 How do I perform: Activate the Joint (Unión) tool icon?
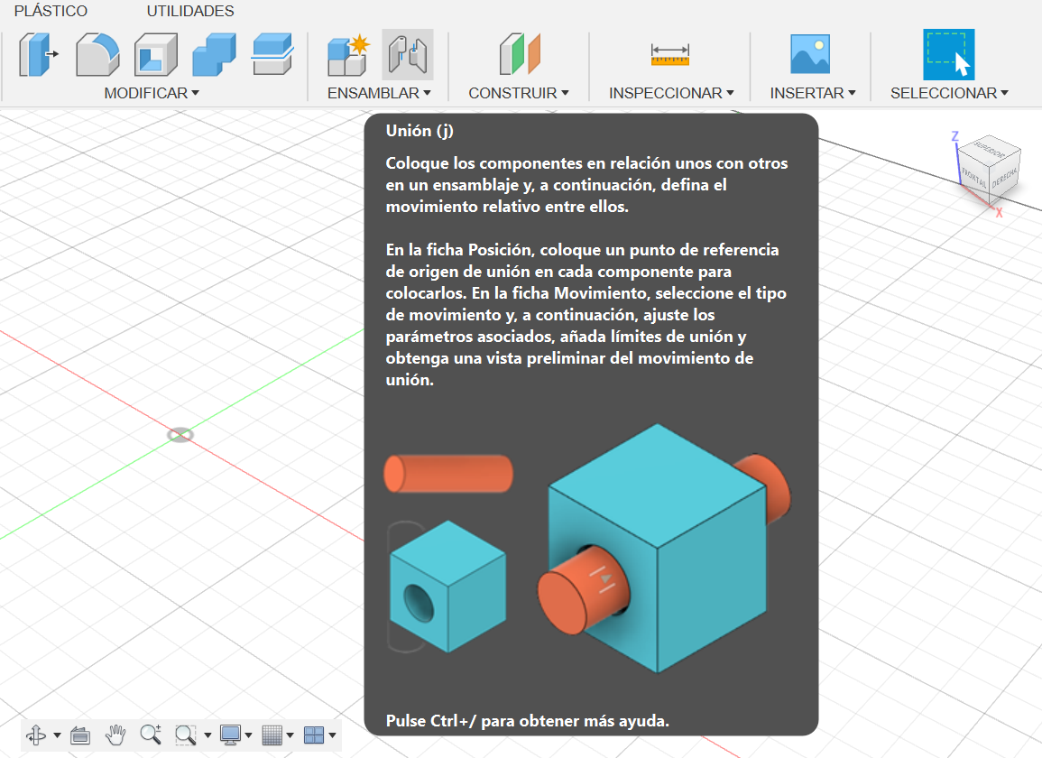point(408,54)
